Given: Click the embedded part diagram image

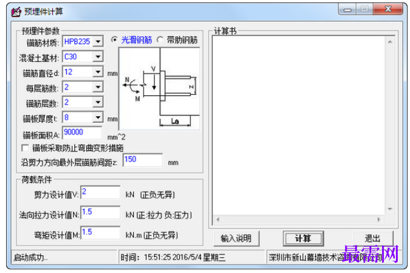Looking at the screenshot, I should pos(159,89).
